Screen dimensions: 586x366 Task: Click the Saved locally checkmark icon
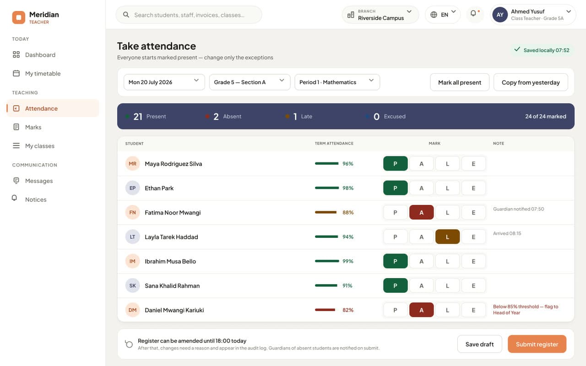(517, 49)
